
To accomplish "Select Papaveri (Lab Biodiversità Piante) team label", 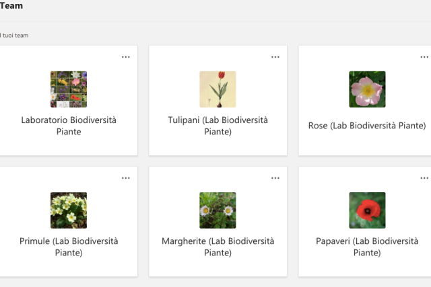I will [367, 247].
